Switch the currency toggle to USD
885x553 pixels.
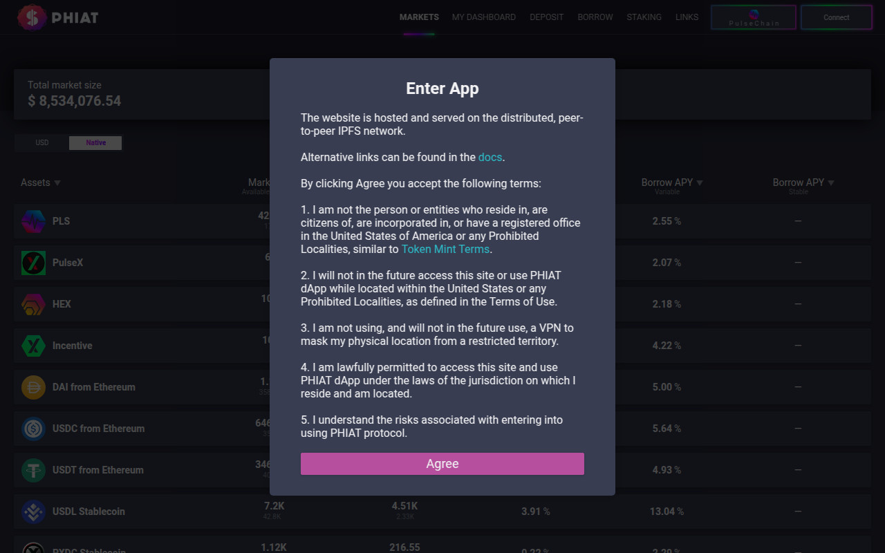coord(42,143)
